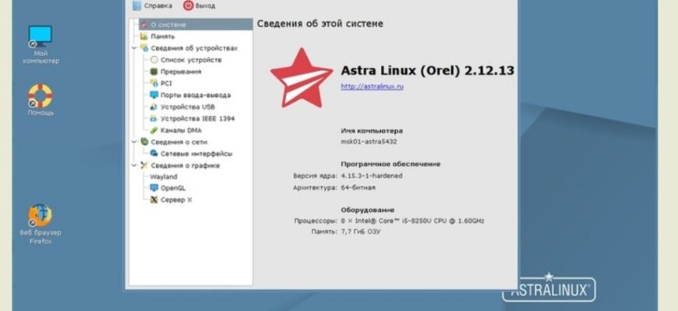Viewport: 678px width, 311px height.
Task: Click the Каналы DMA icon
Action: (x=154, y=131)
